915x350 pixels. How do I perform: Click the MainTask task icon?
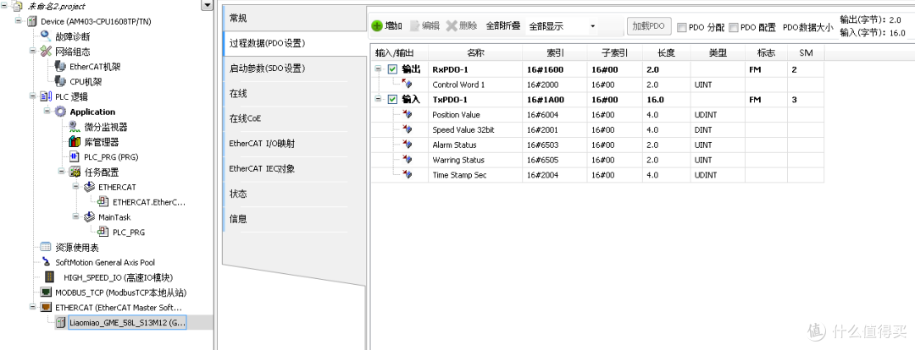pyautogui.click(x=89, y=216)
